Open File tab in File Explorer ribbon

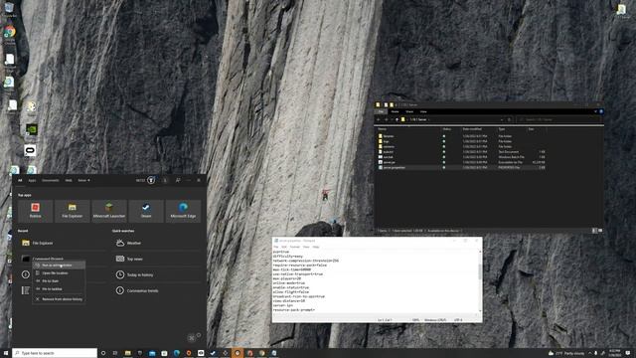pos(381,111)
